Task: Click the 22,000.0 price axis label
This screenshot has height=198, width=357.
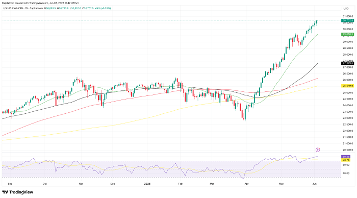Action: pos(348,131)
